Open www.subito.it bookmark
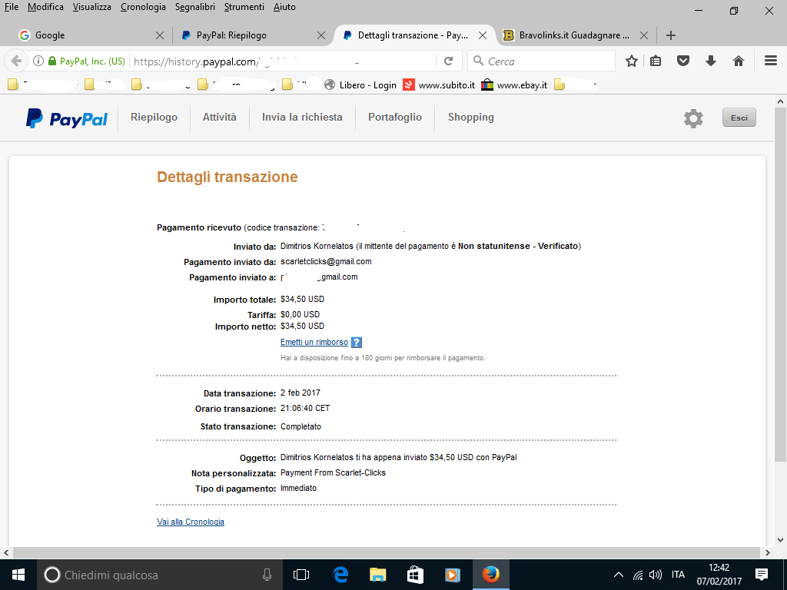Viewport: 787px width, 590px height. pyautogui.click(x=440, y=85)
